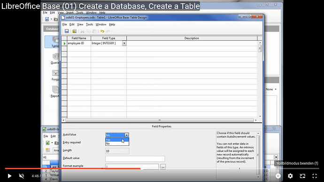Screen dimensions: 324x182
Task: Click the horizontal scrollbar under the field grid
Action: point(159,120)
